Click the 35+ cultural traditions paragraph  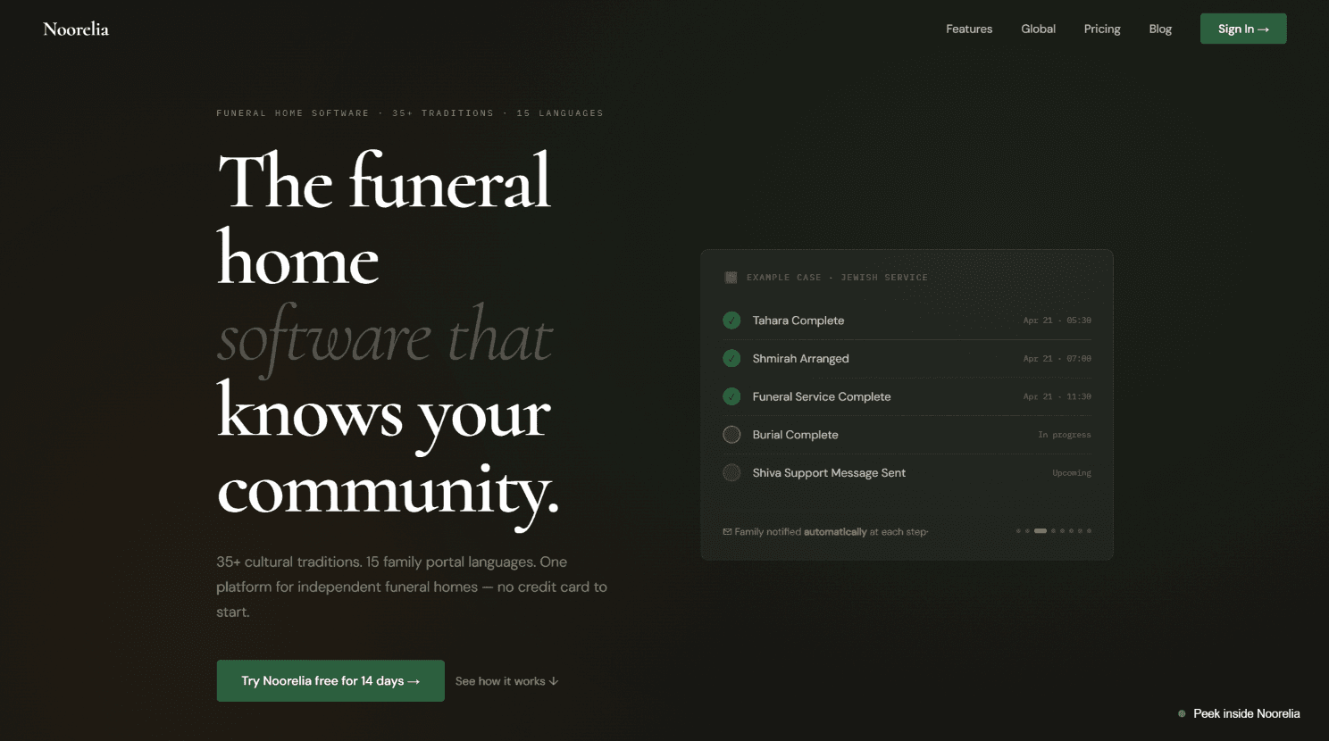412,587
